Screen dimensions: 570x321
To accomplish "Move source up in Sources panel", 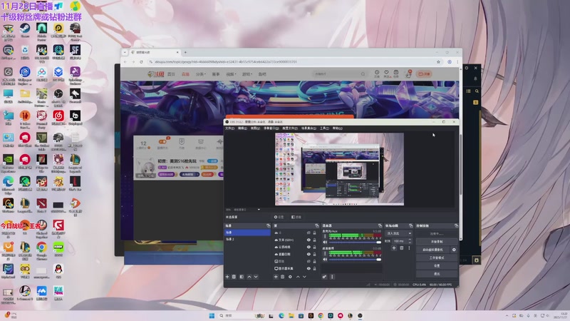I will (x=298, y=277).
